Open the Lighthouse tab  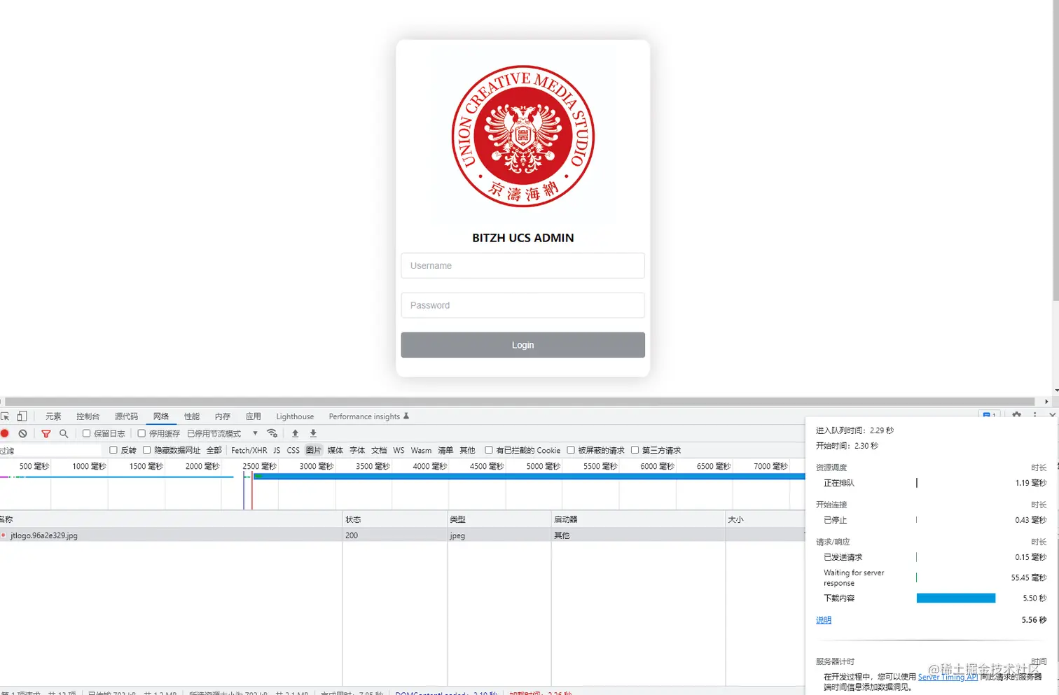tap(295, 416)
